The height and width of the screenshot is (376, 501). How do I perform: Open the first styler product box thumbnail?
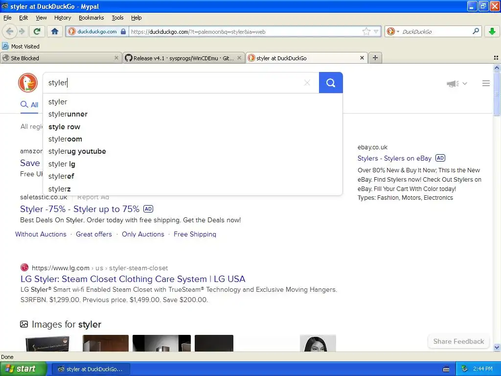(47, 343)
